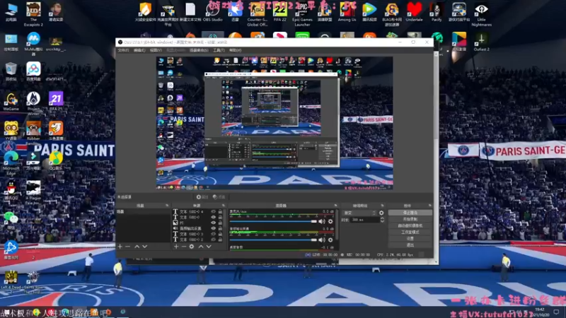
Task: Mute the Mic/Aux channel speaker icon
Action: point(322,221)
